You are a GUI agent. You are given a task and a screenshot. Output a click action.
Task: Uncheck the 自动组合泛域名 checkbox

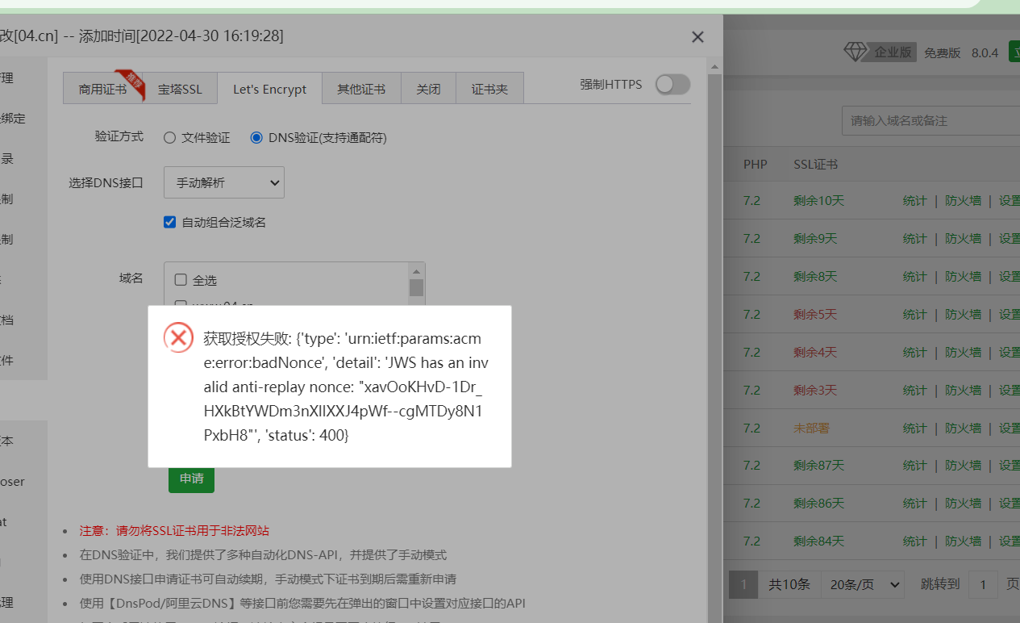pos(169,222)
